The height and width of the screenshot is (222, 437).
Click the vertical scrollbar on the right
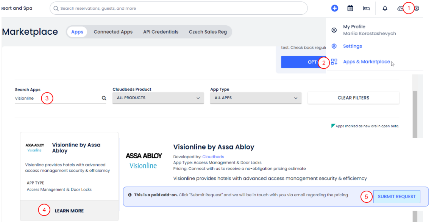coord(415,114)
